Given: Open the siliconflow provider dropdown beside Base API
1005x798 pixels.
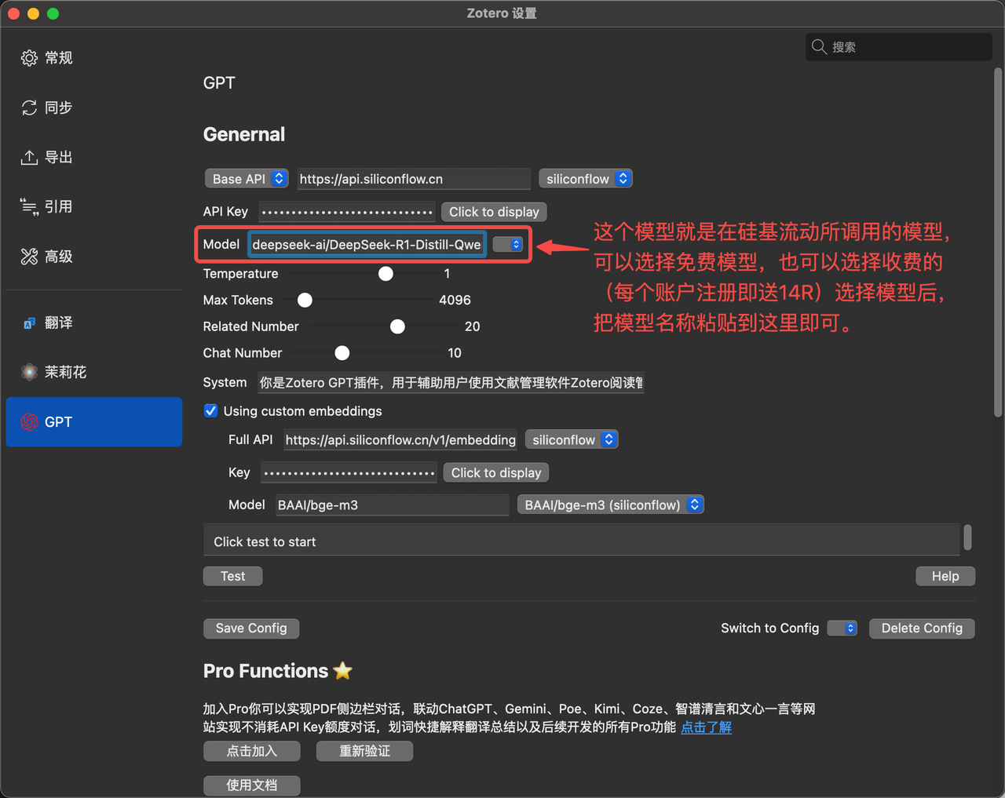Looking at the screenshot, I should pos(585,179).
